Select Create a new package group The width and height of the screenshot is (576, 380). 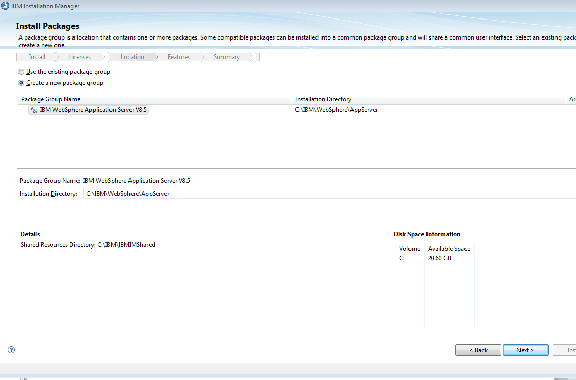pyautogui.click(x=61, y=83)
